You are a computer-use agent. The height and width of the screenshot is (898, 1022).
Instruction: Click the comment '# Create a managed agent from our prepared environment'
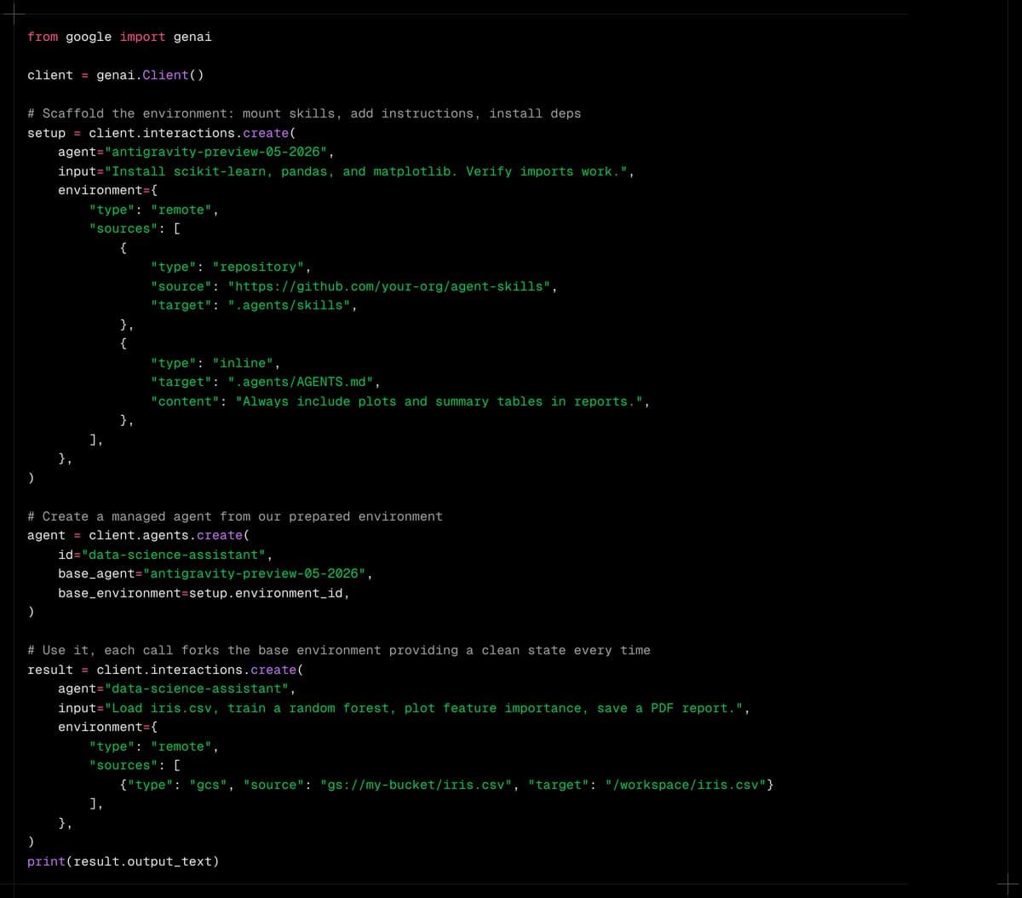[235, 516]
